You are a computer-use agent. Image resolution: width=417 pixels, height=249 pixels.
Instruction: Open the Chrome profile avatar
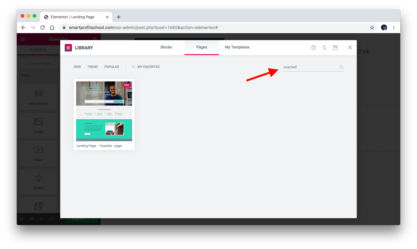[x=384, y=28]
